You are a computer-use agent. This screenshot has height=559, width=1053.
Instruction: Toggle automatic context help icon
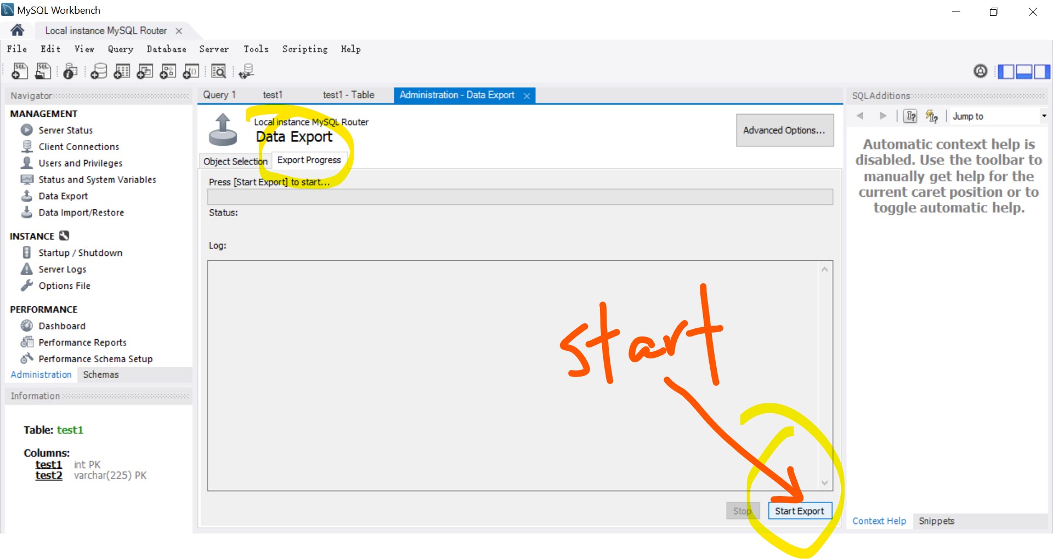tap(932, 116)
